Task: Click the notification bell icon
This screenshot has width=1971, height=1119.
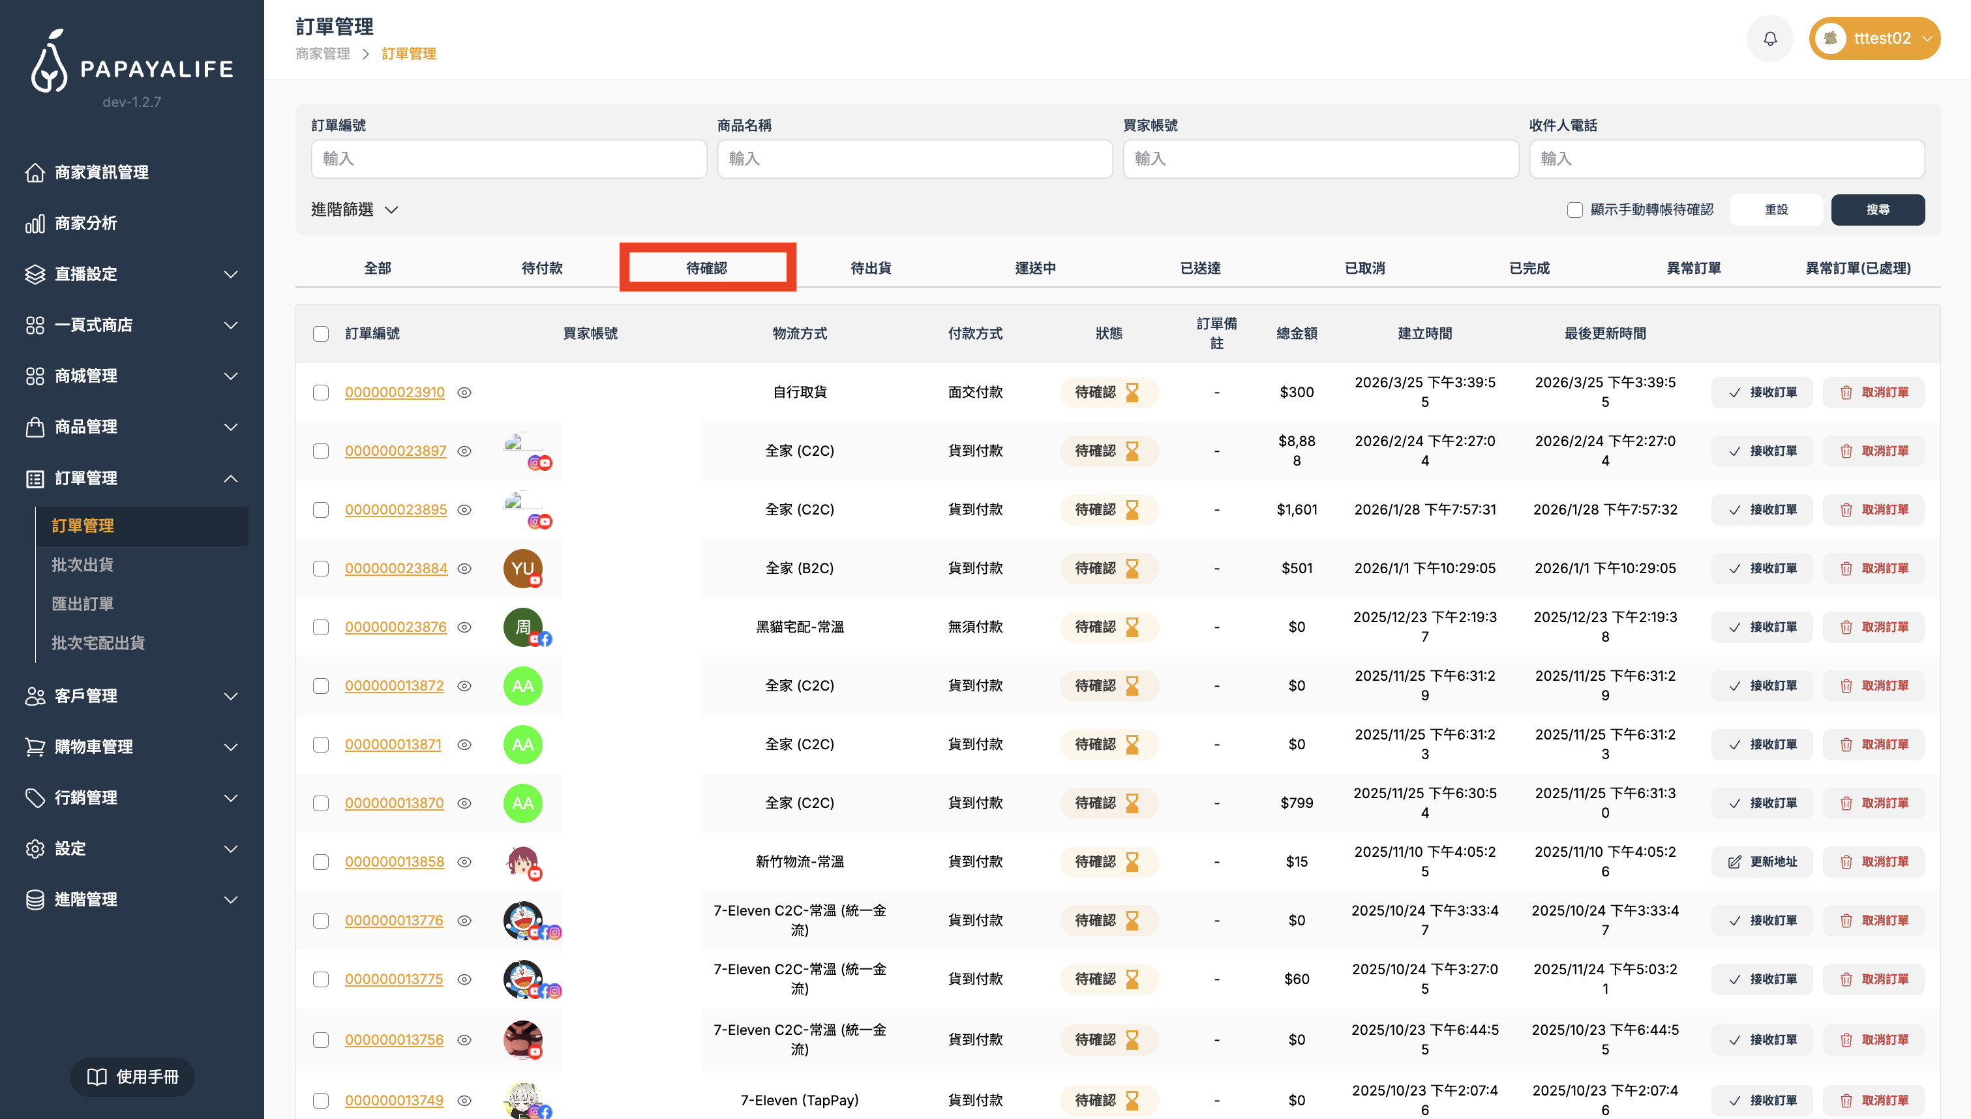Action: (x=1769, y=38)
